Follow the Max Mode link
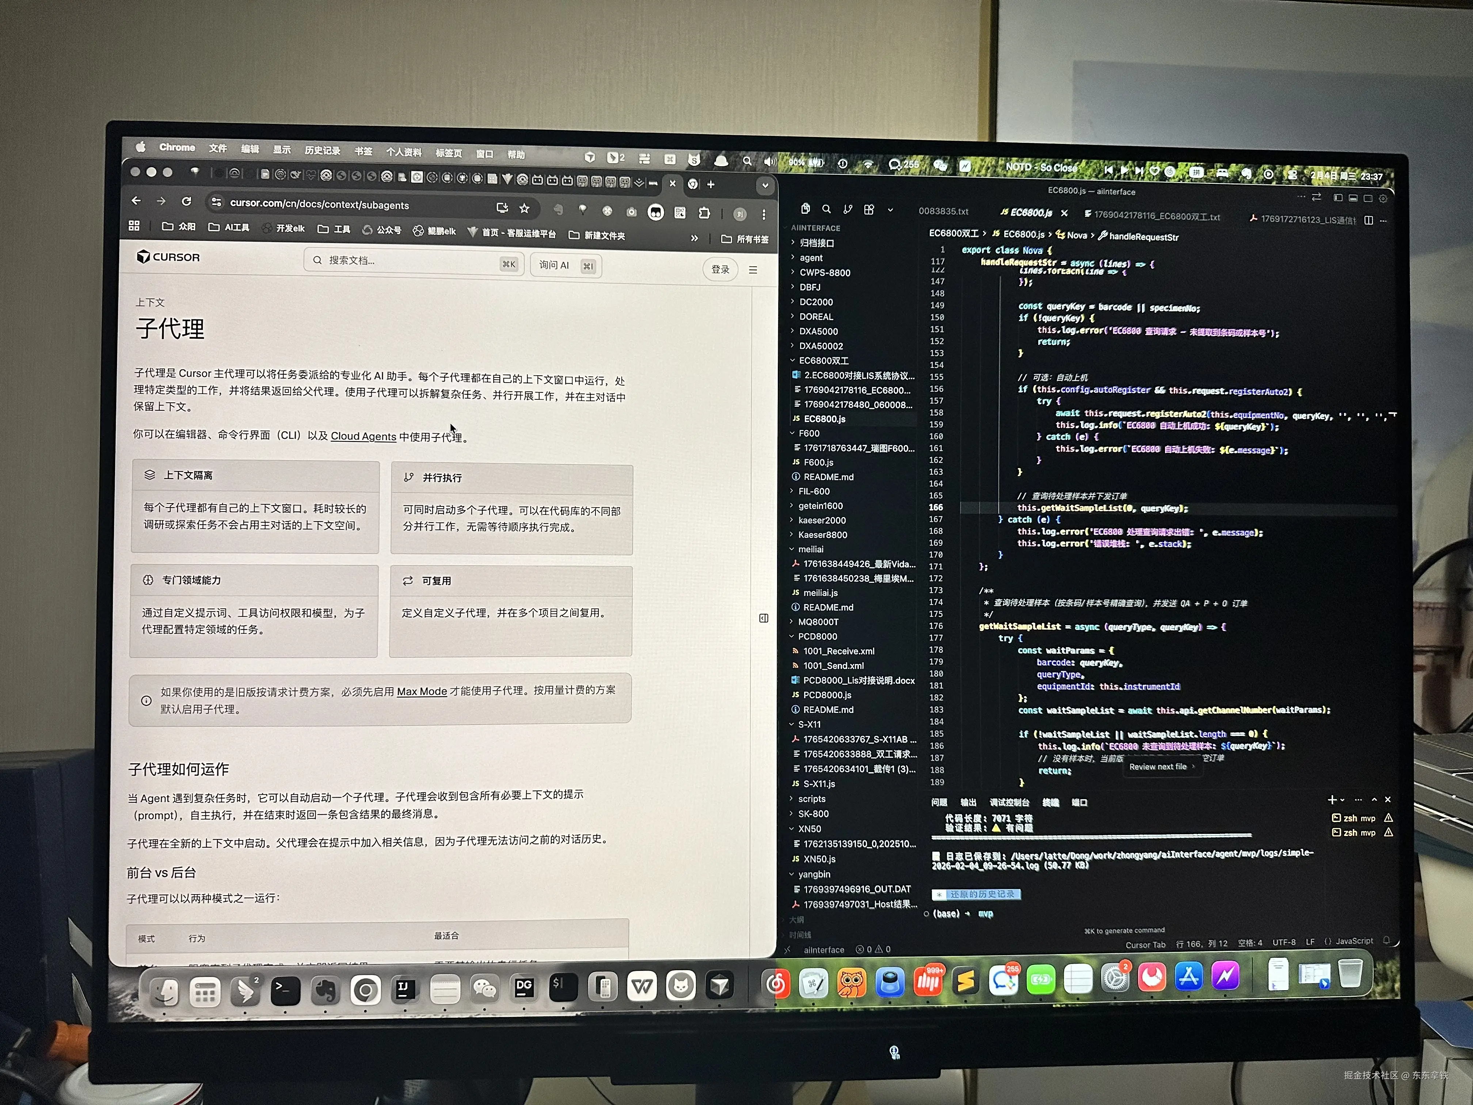1473x1105 pixels. point(422,691)
